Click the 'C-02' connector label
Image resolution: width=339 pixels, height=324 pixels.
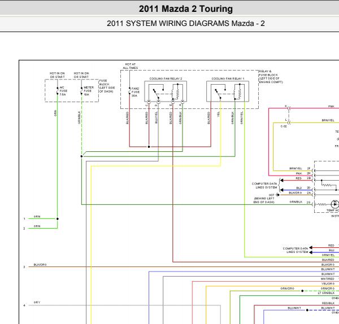click(284, 126)
